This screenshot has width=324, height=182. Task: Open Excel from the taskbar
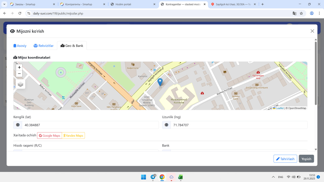coord(180,177)
